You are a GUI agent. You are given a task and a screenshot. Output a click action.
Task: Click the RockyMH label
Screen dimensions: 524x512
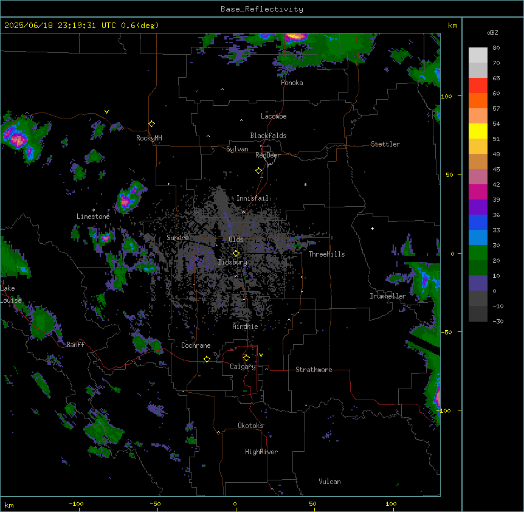pyautogui.click(x=149, y=138)
